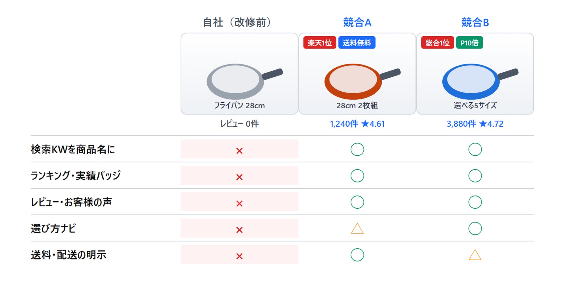Viewport: 565px width, 282px height.
Task: Click the green P10倍 badge
Action: pos(470,43)
